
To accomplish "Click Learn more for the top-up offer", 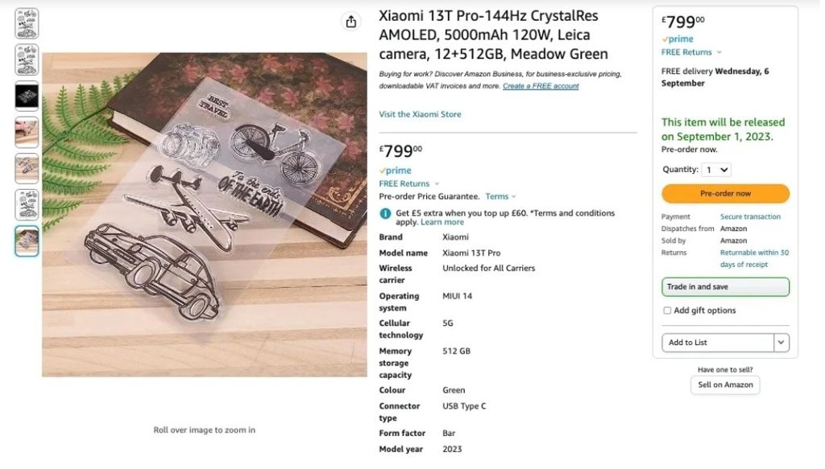I will (x=442, y=222).
